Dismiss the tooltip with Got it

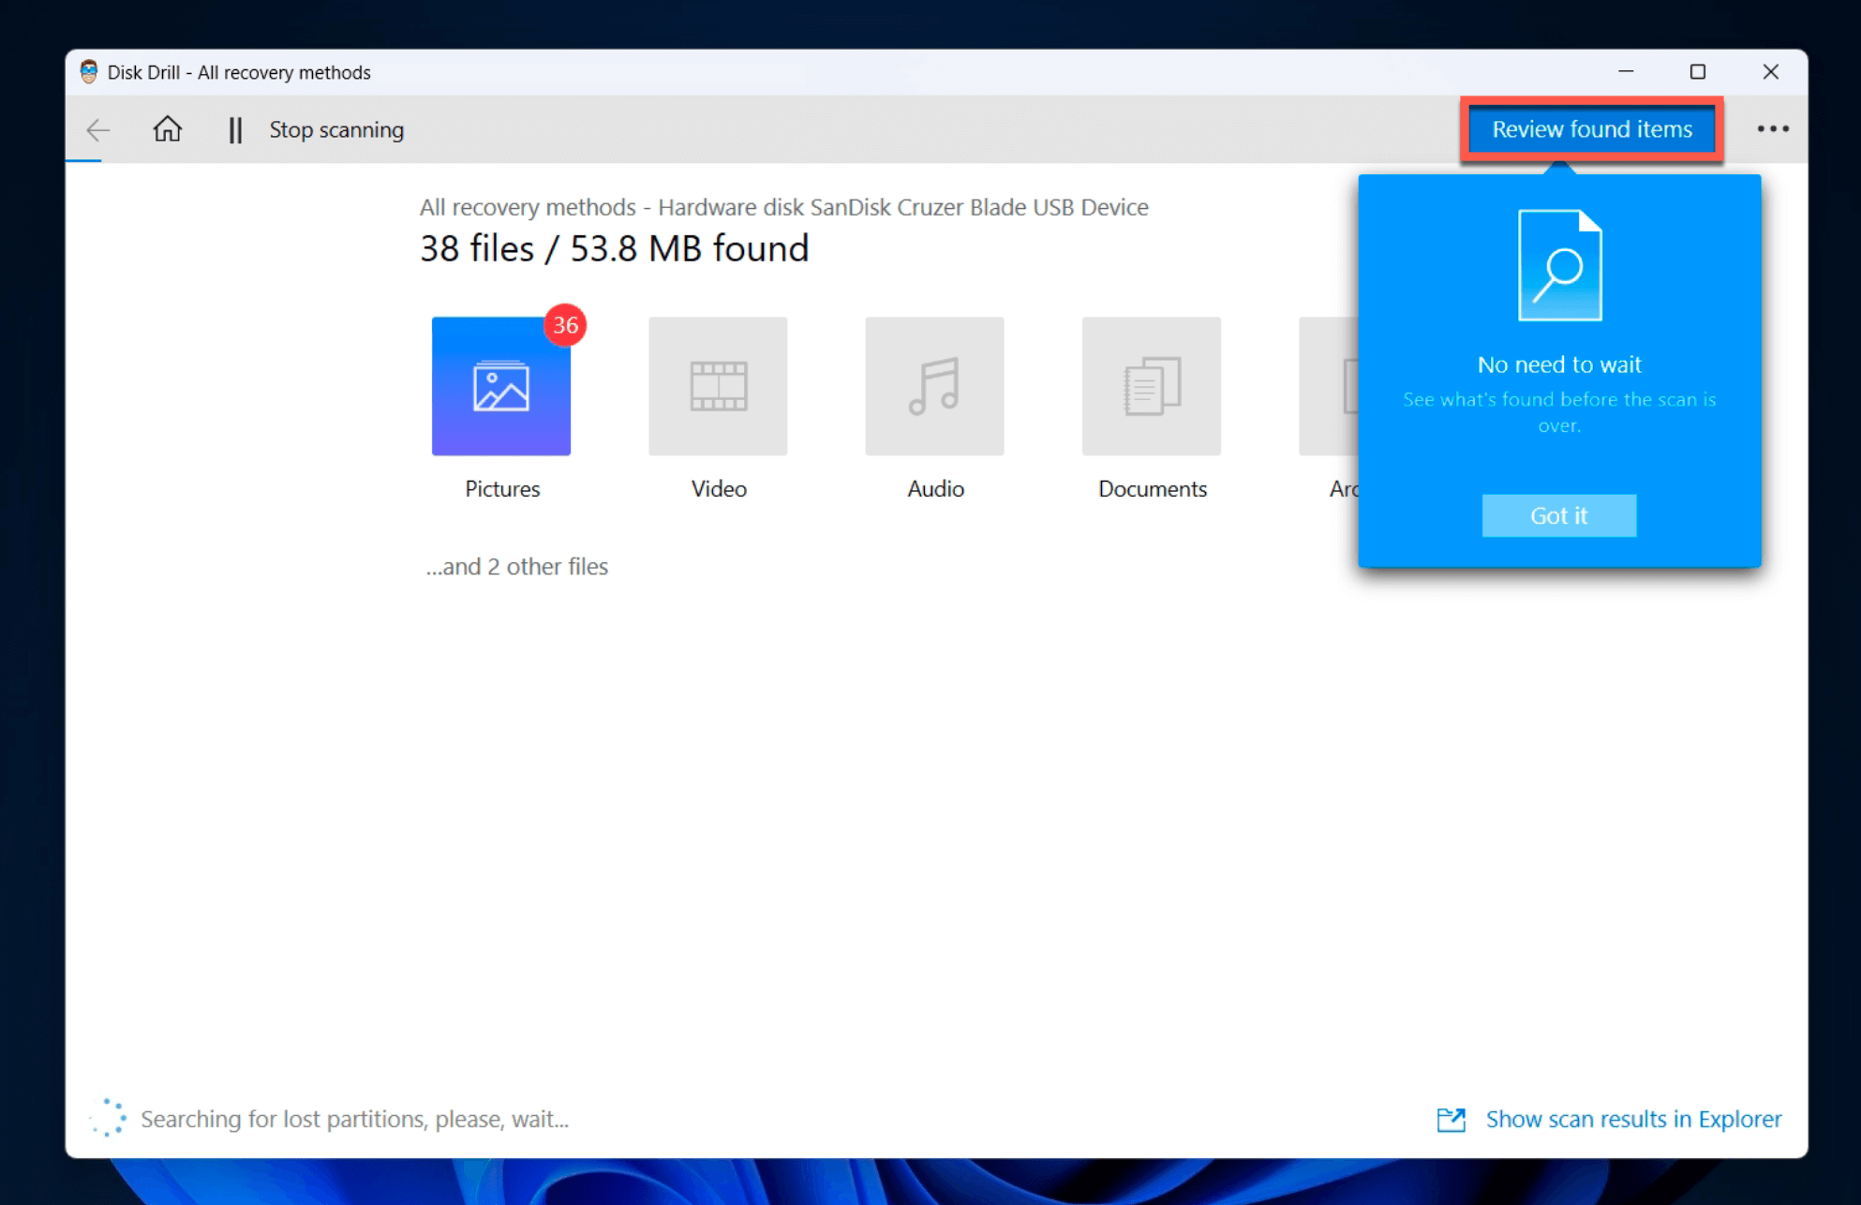[1558, 515]
